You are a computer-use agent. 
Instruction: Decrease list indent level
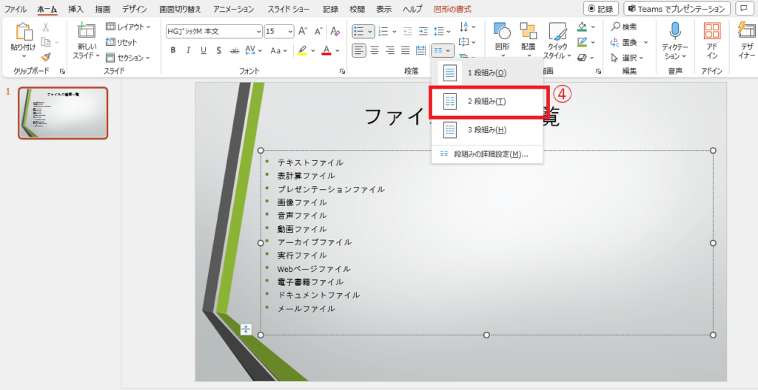[408, 31]
